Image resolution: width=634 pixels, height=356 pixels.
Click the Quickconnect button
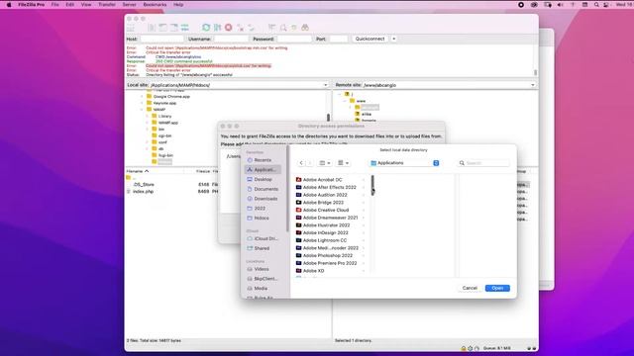point(370,39)
